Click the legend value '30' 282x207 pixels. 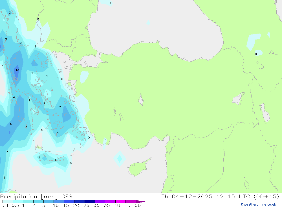[96, 205]
